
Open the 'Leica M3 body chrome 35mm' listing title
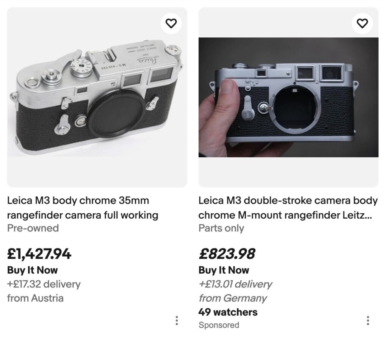click(83, 208)
